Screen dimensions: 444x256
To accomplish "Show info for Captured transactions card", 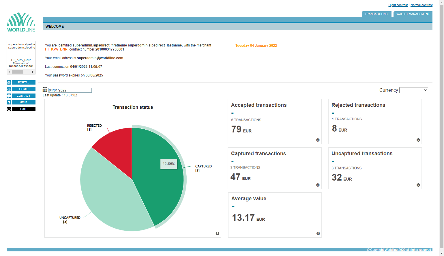I will (318, 185).
